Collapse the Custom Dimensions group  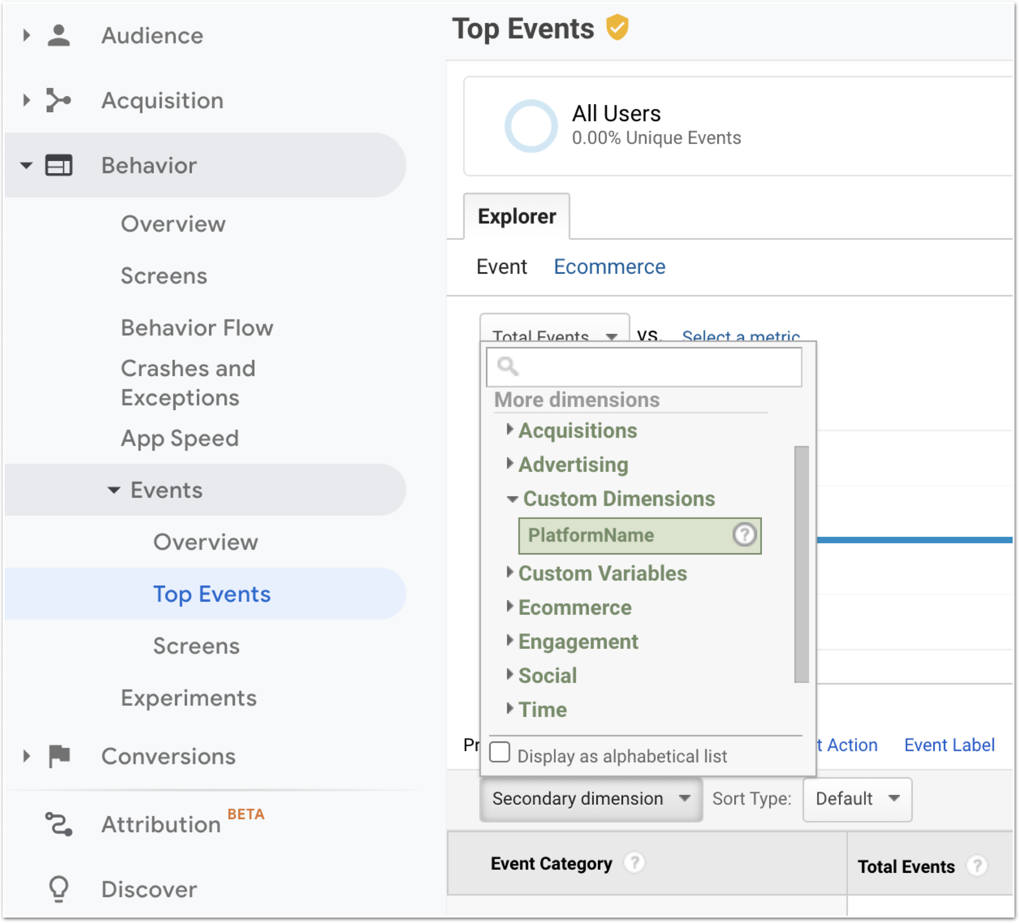(512, 499)
